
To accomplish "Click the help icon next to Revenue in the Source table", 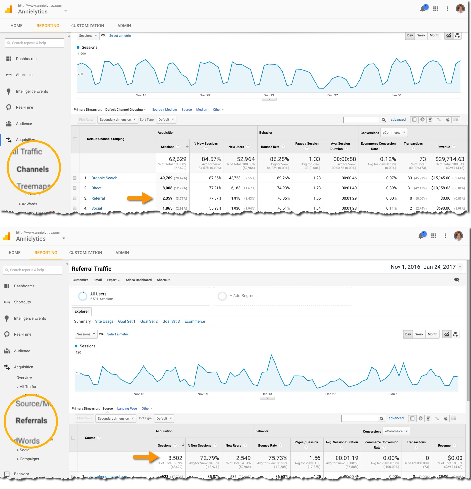I will 454,445.
